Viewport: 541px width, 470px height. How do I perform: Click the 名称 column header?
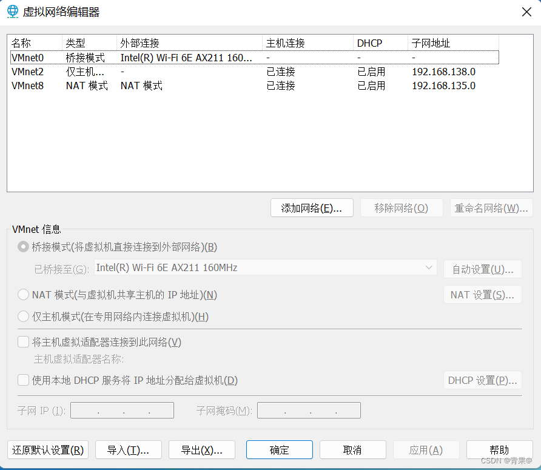pyautogui.click(x=35, y=43)
